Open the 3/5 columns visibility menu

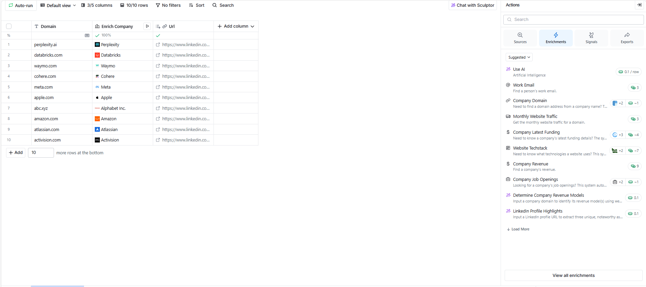(x=97, y=5)
